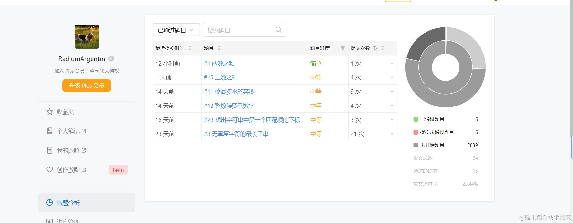Expand the #12 整数转罗马数字 row chevron
The width and height of the screenshot is (573, 223).
click(x=392, y=106)
